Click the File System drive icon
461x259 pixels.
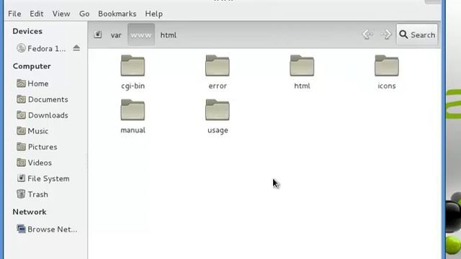[x=21, y=178]
